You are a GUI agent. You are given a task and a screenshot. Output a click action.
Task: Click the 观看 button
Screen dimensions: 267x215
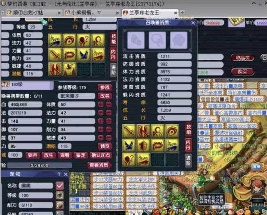pyautogui.click(x=64, y=155)
